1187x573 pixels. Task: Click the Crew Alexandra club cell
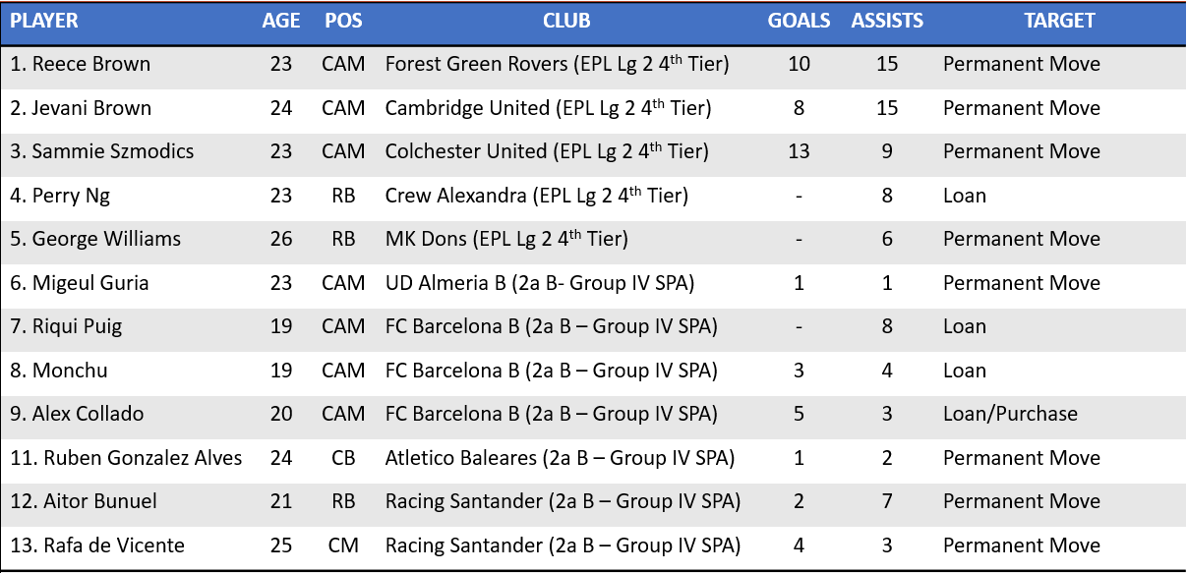tap(536, 196)
